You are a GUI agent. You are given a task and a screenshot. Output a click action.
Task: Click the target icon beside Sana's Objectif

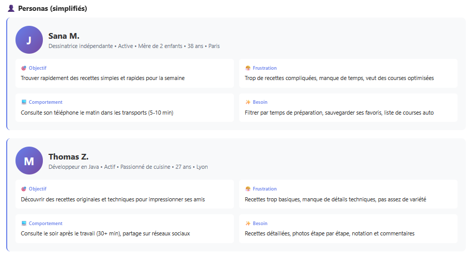(x=24, y=68)
